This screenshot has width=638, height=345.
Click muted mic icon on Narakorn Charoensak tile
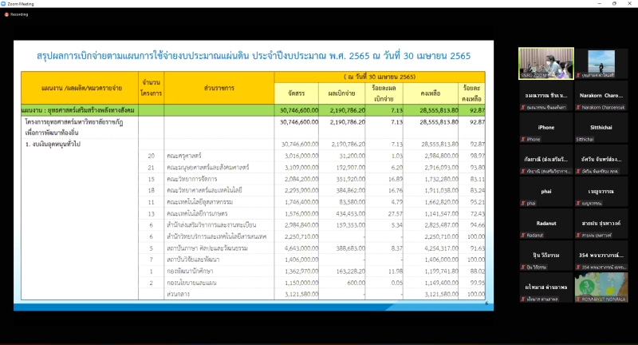pos(579,107)
